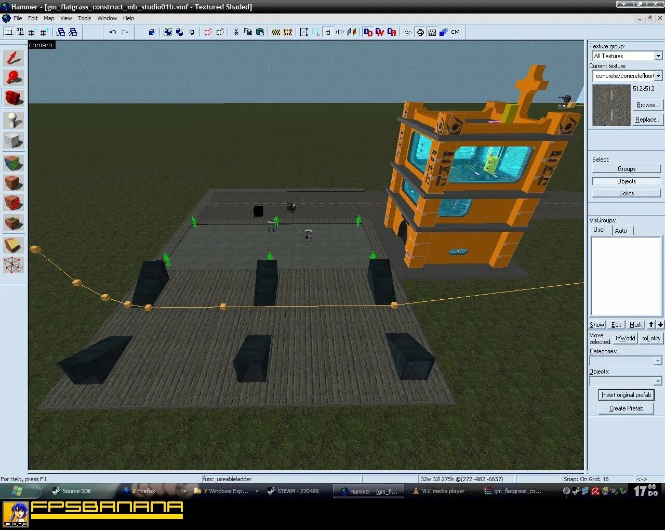Open the File menu

pyautogui.click(x=18, y=18)
